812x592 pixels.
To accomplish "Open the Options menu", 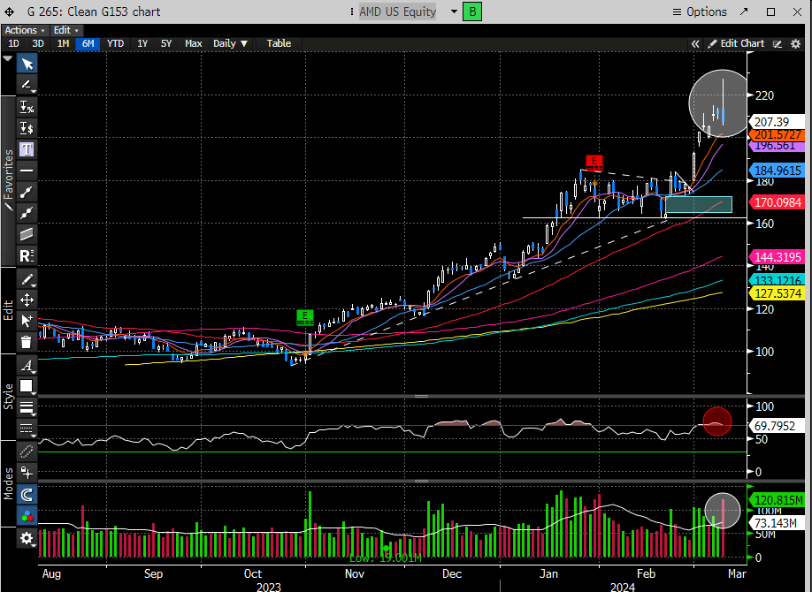I will coord(700,11).
